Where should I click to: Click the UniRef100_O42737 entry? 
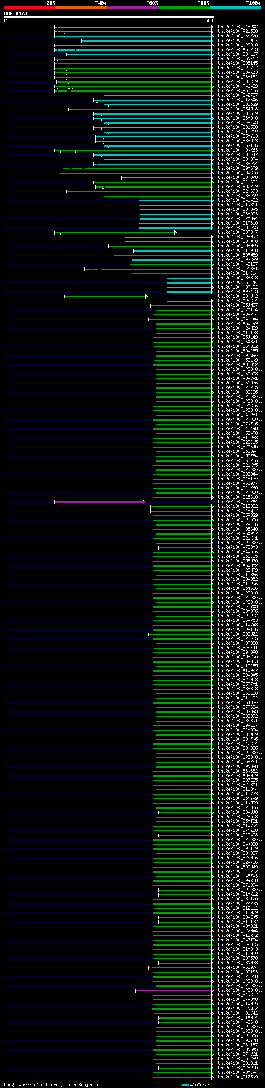(x=238, y=95)
